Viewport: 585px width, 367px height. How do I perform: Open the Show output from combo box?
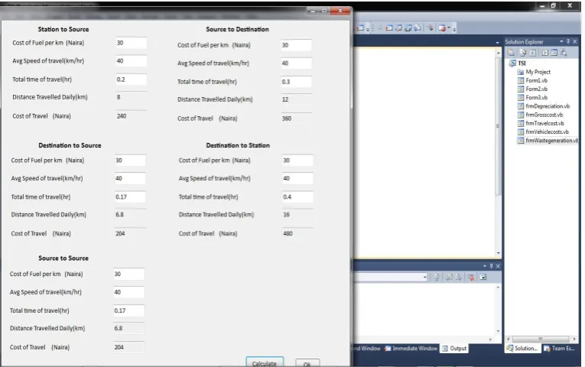click(x=425, y=277)
